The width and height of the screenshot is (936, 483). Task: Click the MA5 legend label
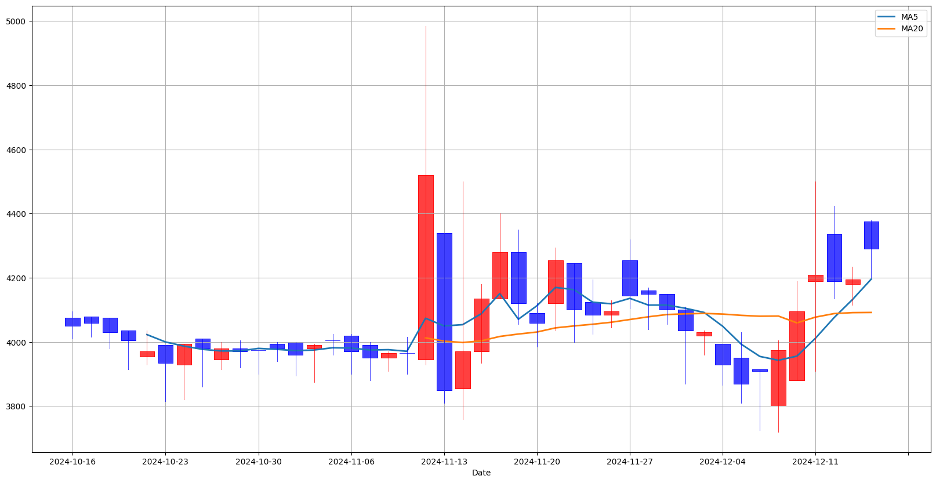click(909, 17)
